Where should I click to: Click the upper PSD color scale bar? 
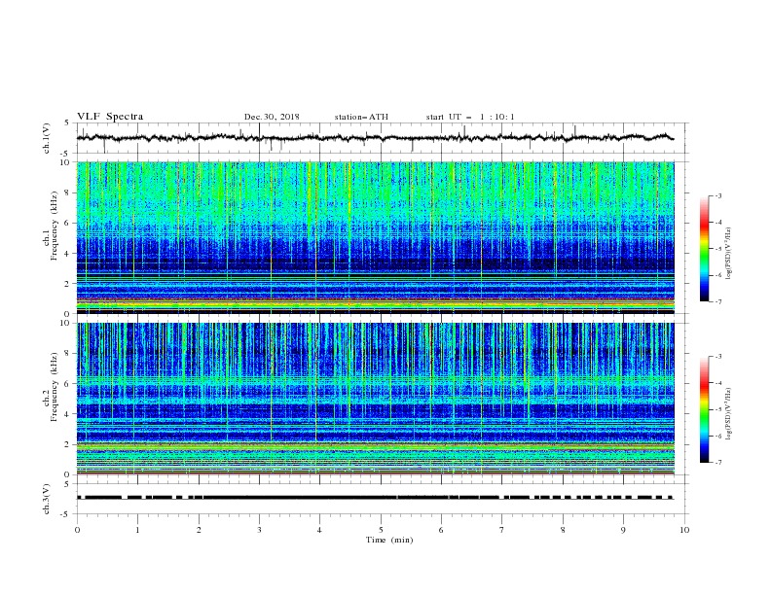[704, 249]
